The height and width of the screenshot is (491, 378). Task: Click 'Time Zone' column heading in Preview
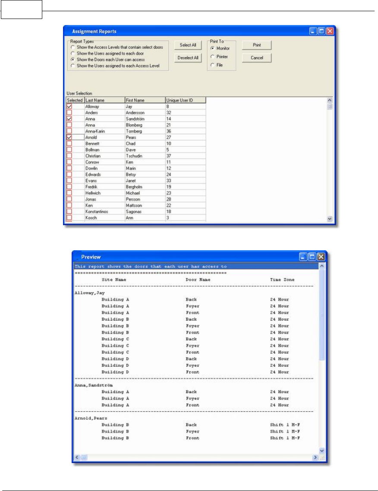coord(282,280)
